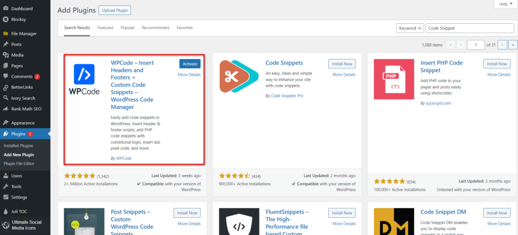The width and height of the screenshot is (518, 235).
Task: Click the Code Snippets Pro author link
Action: click(x=287, y=96)
